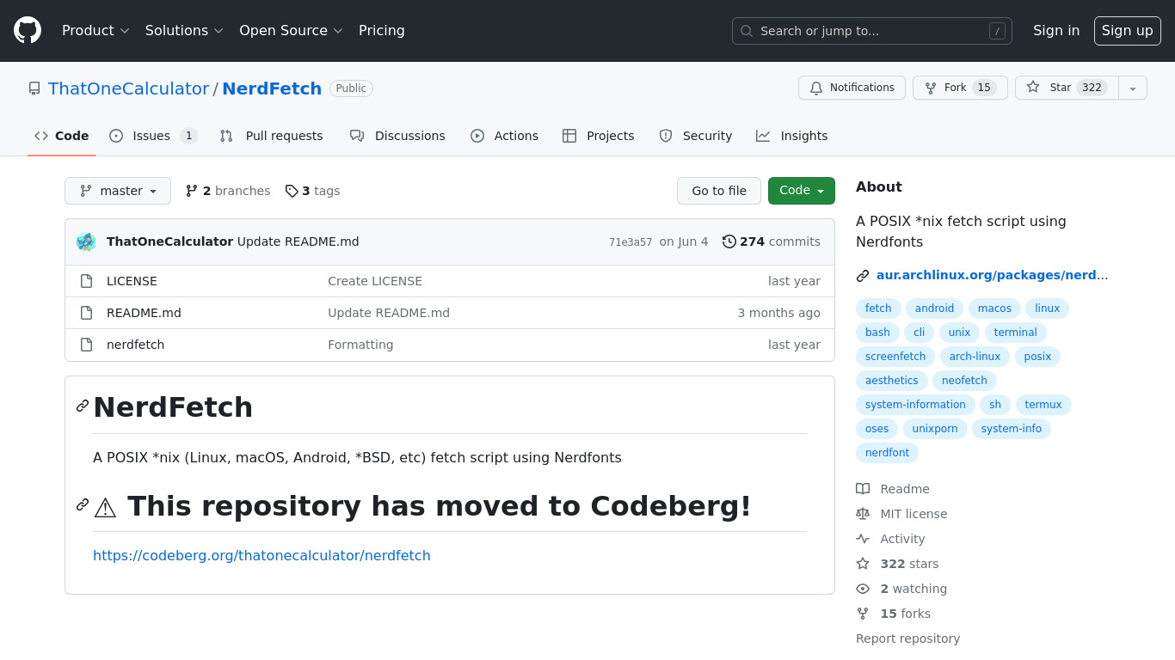Image resolution: width=1175 pixels, height=660 pixels.
Task: Click the anchor link icon beside Codeberg heading
Action: tap(83, 504)
